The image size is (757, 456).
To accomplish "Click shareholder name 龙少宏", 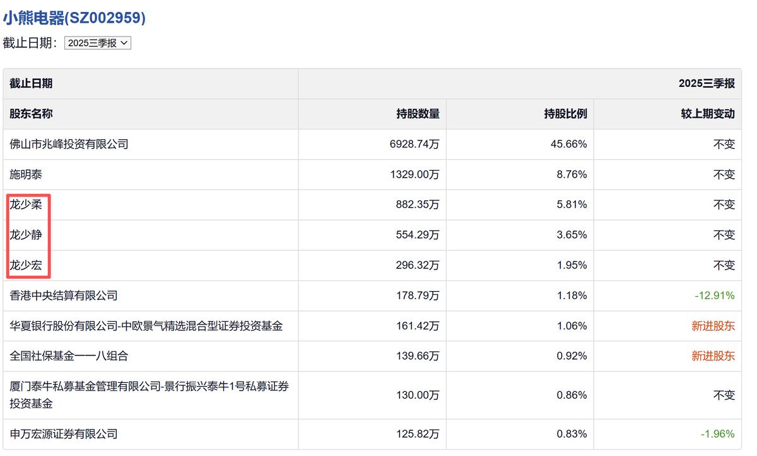I will pos(26,265).
